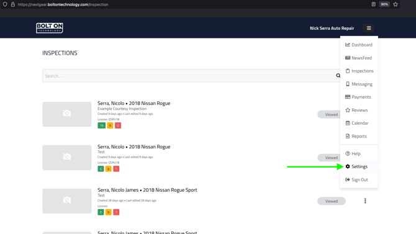Open NewsFeed from the menu

(x=359, y=58)
